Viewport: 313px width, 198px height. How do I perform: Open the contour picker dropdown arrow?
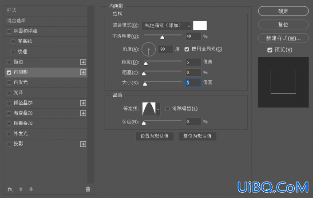tap(158, 109)
